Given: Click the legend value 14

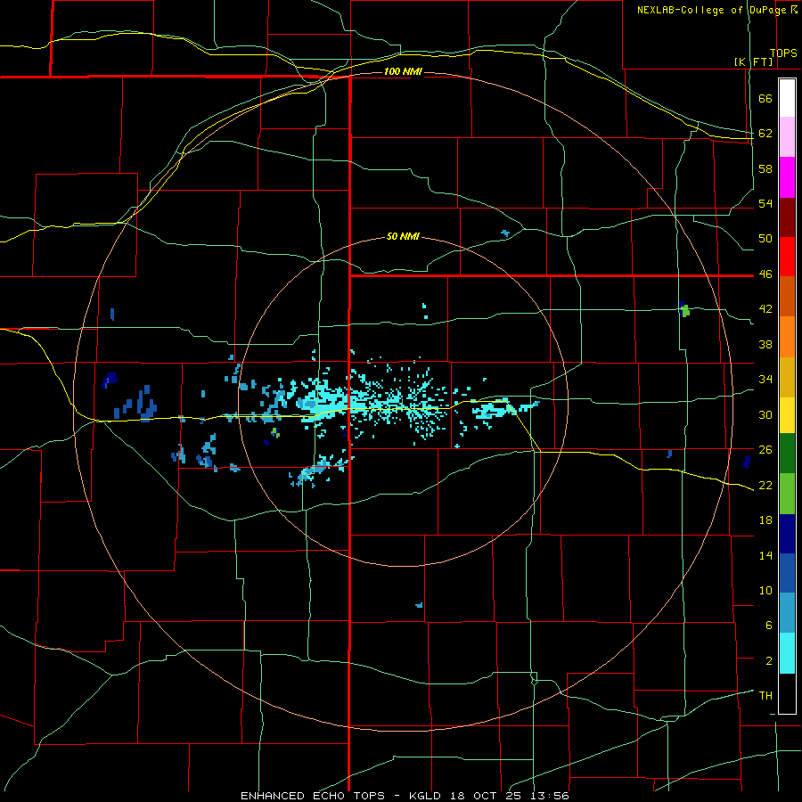Looking at the screenshot, I should point(765,555).
